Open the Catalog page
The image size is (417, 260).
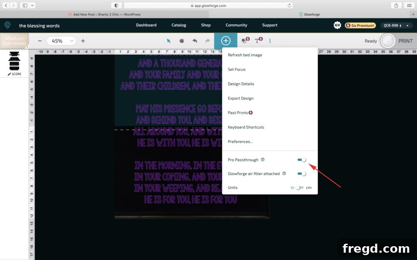pos(179,25)
